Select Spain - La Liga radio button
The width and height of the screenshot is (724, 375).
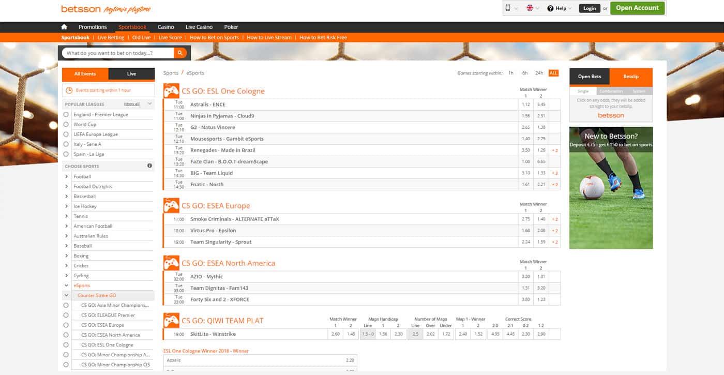tap(66, 154)
